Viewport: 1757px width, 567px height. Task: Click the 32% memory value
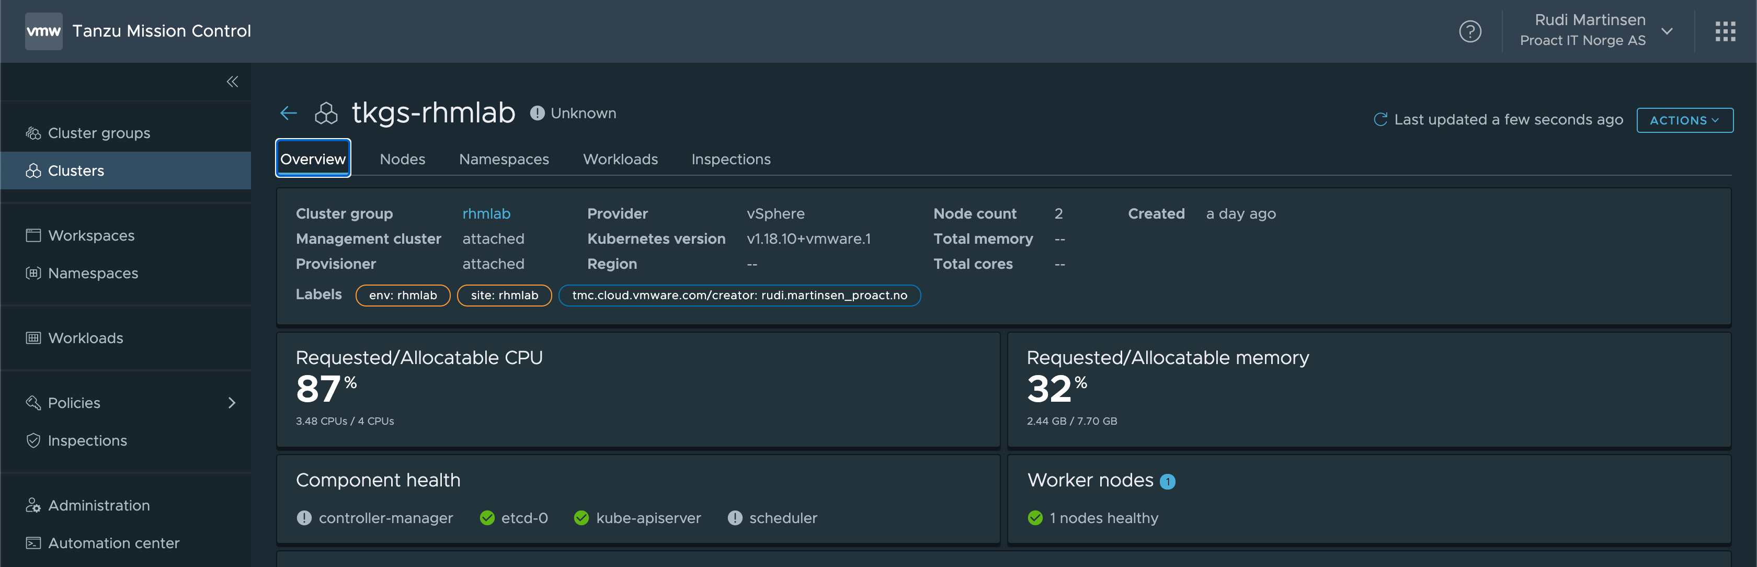(x=1057, y=389)
